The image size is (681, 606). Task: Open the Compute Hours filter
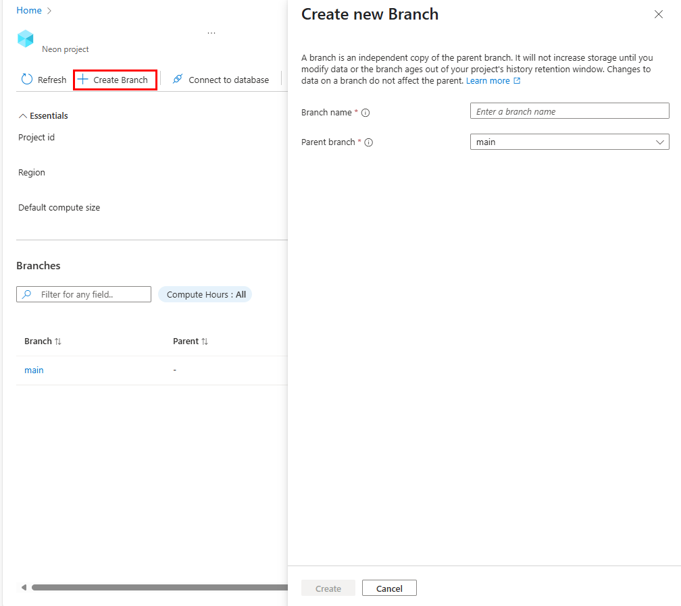[x=205, y=294]
